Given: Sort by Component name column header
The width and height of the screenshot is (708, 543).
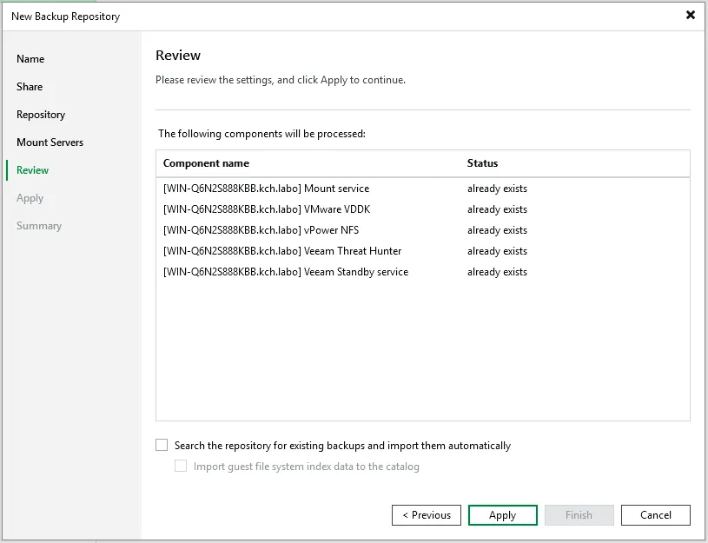Looking at the screenshot, I should [x=206, y=163].
